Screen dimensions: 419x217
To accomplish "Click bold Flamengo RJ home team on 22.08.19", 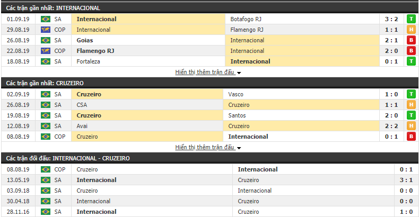I will [95, 51].
